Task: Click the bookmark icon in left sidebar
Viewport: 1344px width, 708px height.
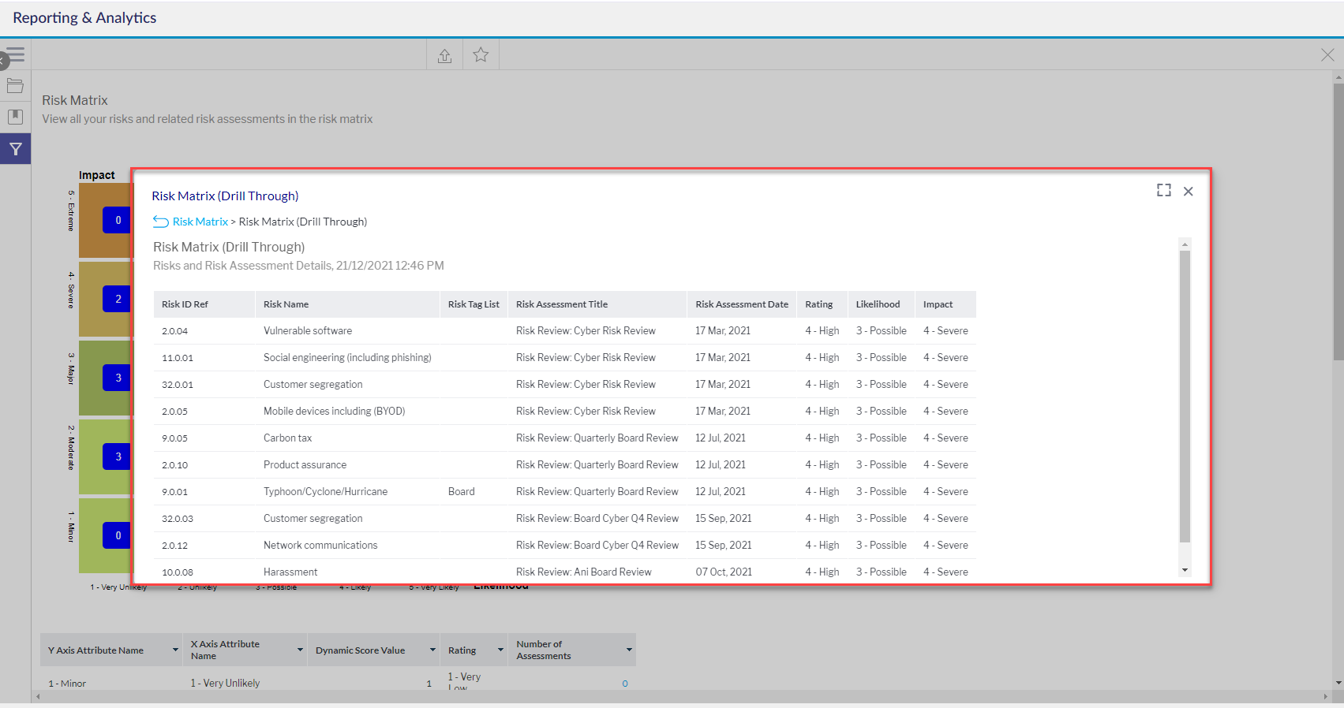Action: (x=15, y=117)
